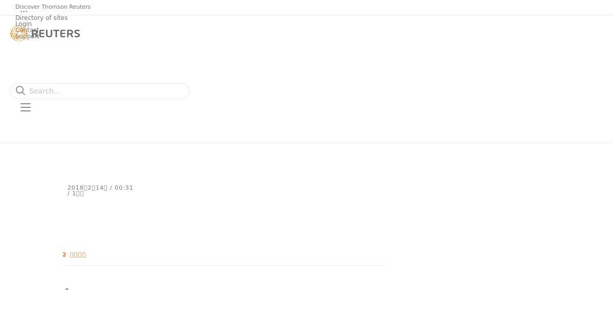614x322 pixels.
Task: Click the orange reading-time label
Action: click(x=74, y=255)
